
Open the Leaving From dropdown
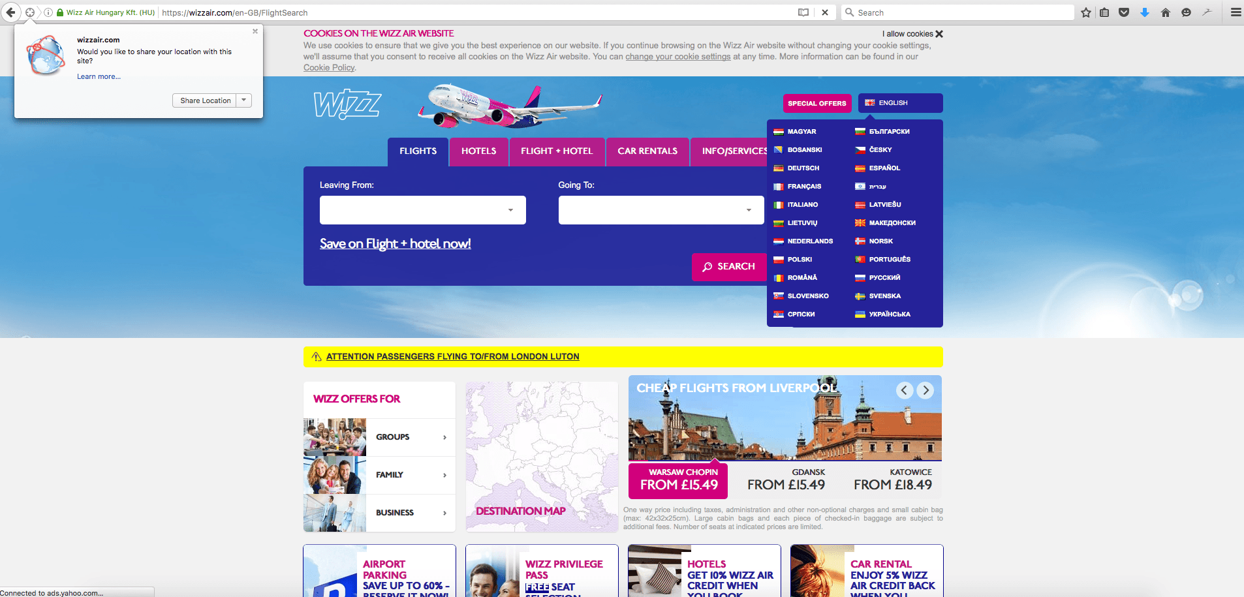click(422, 210)
